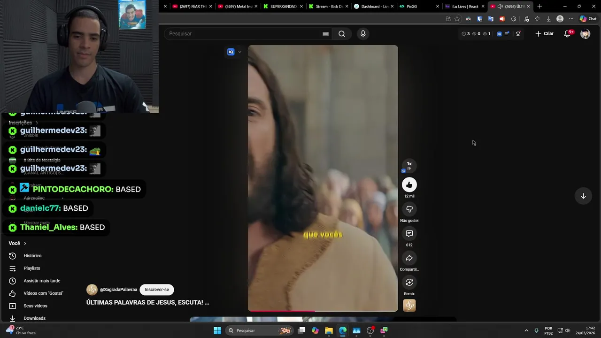
Task: Seek on the red Short progress bar
Action: [323, 311]
